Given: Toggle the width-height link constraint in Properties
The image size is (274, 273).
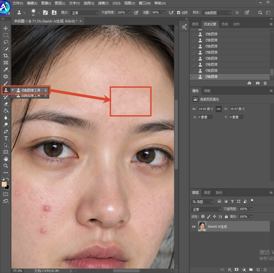Looking at the screenshot, I should click(x=219, y=109).
